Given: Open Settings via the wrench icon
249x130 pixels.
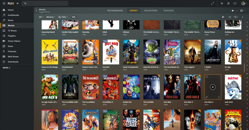Looking at the screenshot, I should (228, 3).
